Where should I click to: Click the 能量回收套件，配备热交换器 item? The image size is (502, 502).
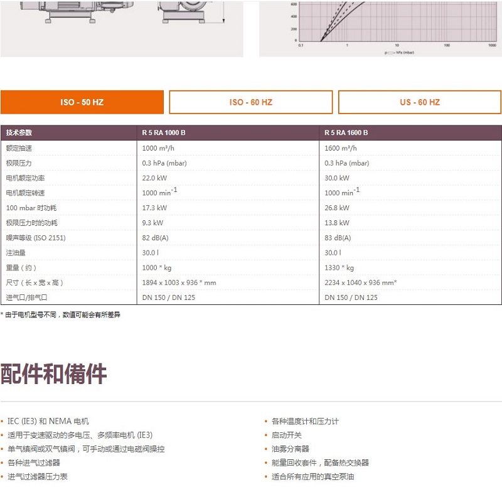(x=320, y=462)
